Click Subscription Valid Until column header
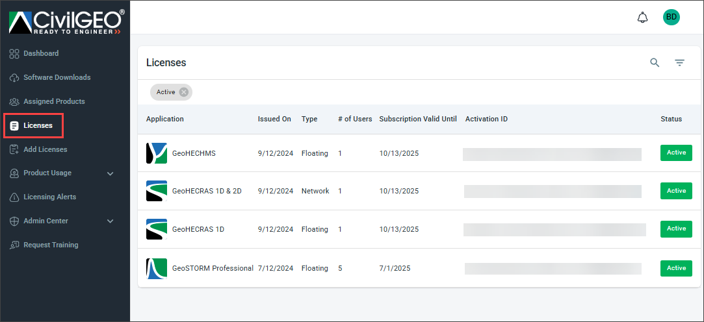This screenshot has width=704, height=322. click(418, 119)
